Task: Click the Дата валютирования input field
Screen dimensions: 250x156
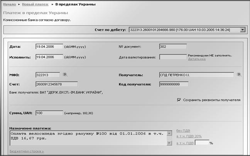Action: point(172,57)
